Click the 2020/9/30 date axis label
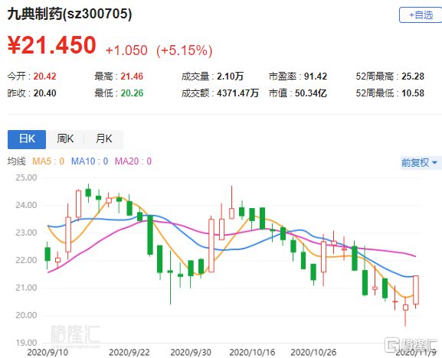 191,352
